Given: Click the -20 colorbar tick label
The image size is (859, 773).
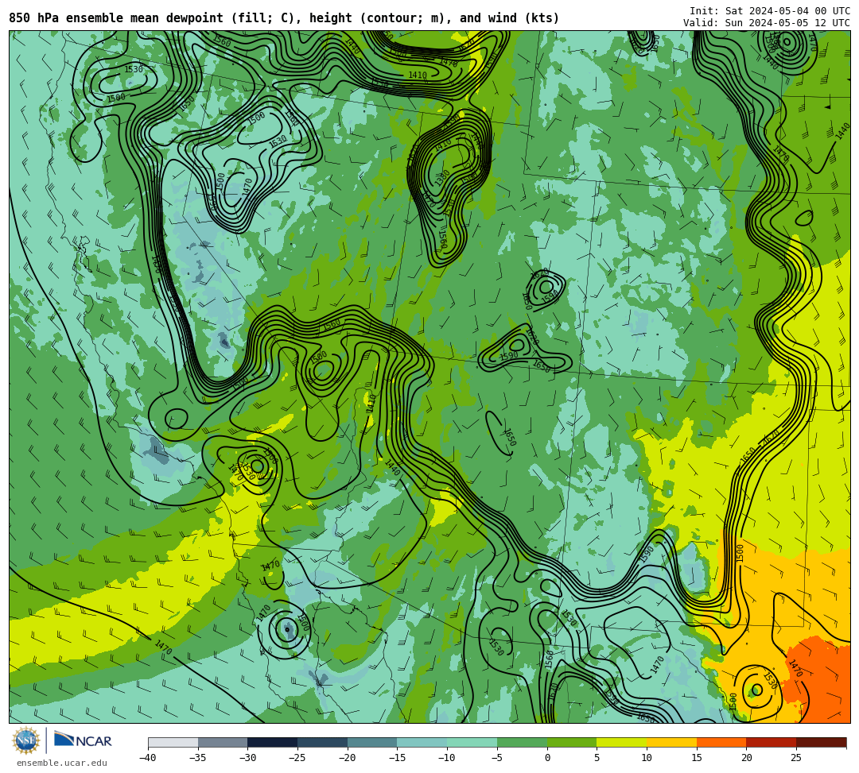Looking at the screenshot, I should coord(348,758).
